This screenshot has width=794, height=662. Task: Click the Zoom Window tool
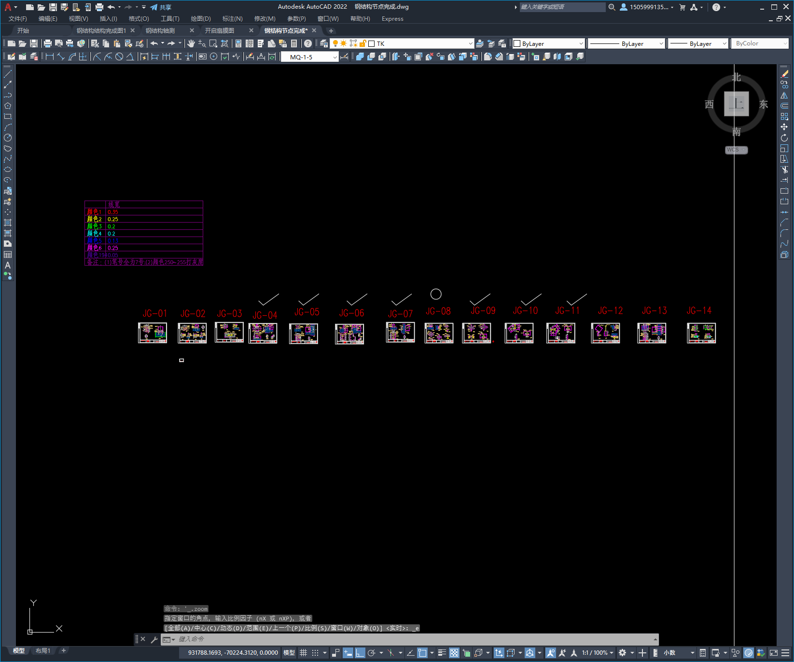[x=213, y=43]
